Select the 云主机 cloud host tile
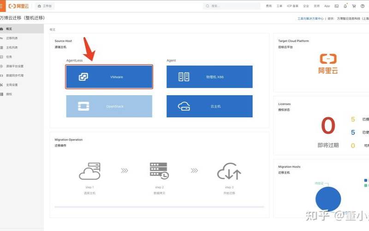Screen dimensions: 369x231 209,106
